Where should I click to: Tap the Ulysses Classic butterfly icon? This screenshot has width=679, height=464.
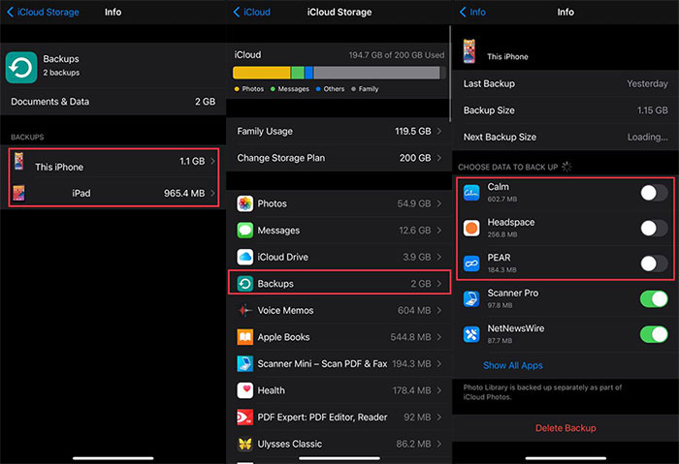(x=245, y=444)
